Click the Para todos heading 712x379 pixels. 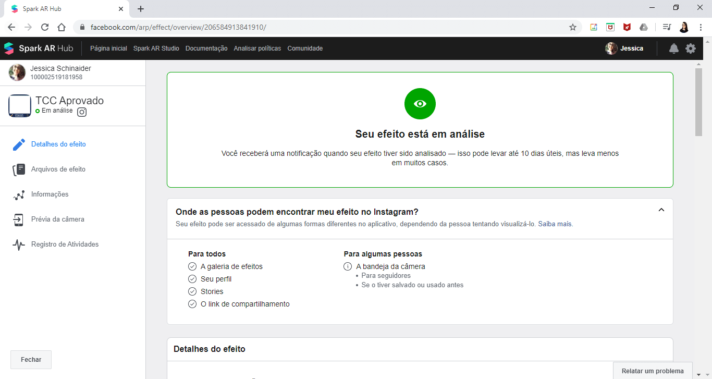[x=207, y=254]
